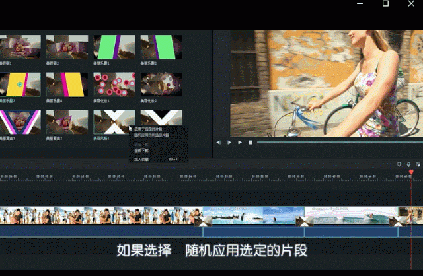423x276 pixels.
Task: Select the second thumbnail in the top row
Action: pyautogui.click(x=67, y=47)
